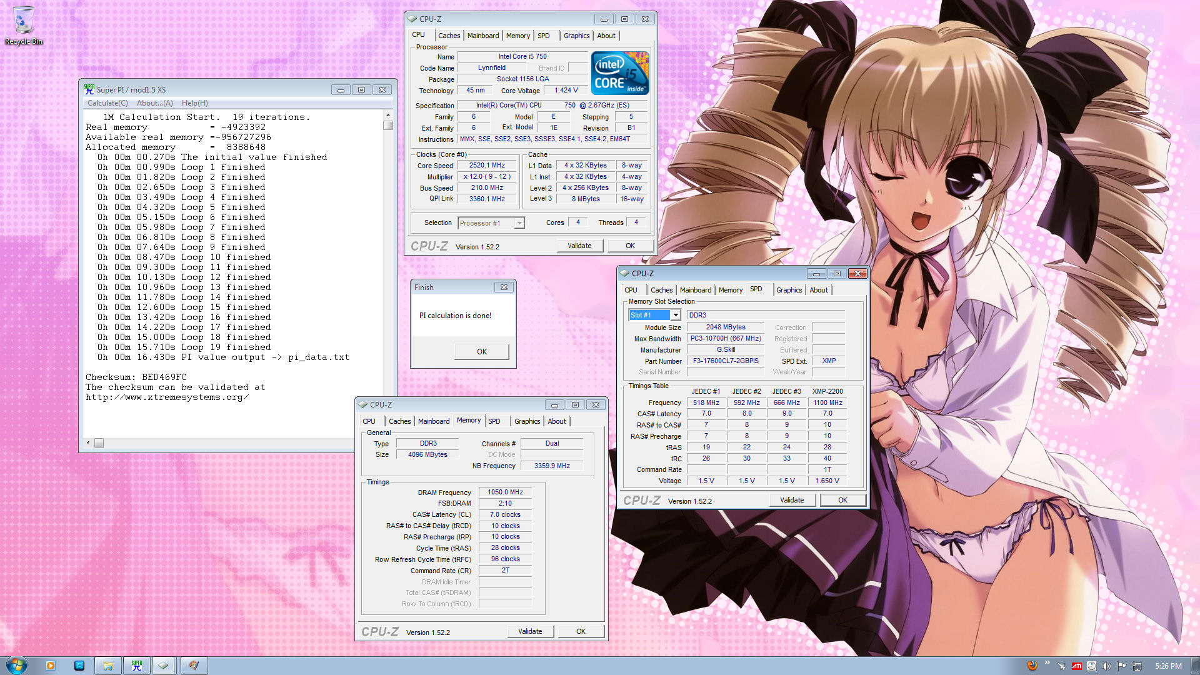Click Super PI vertical scrollbar up arrow
The image size is (1200, 675).
pyautogui.click(x=388, y=115)
